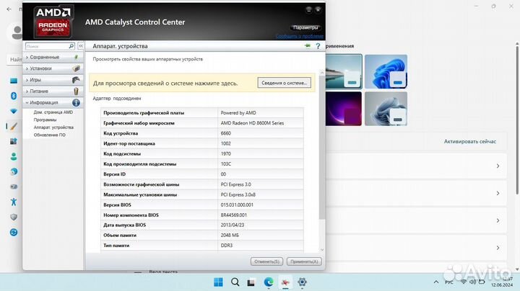This screenshot has width=520, height=291.
Task: Collapse the Catalyst navigation panel
Action: click(x=81, y=46)
